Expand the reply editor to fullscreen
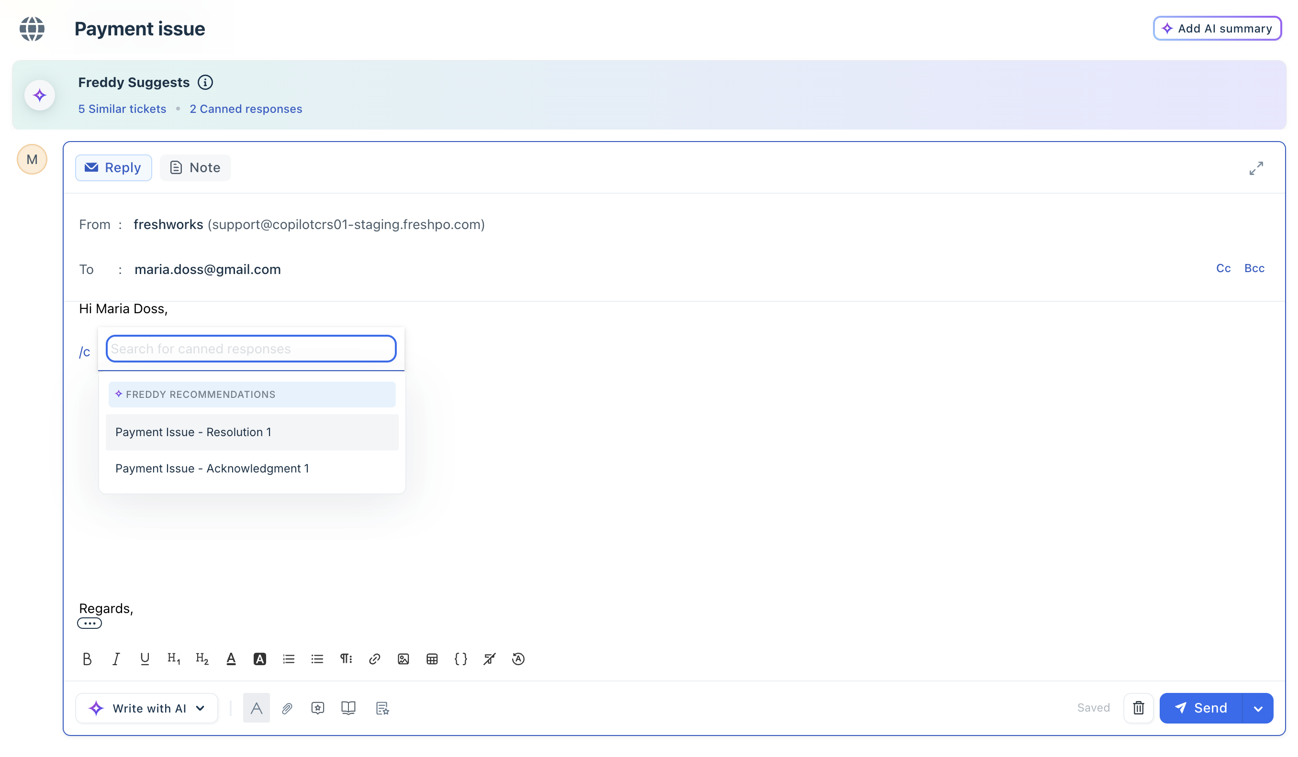 pyautogui.click(x=1256, y=168)
